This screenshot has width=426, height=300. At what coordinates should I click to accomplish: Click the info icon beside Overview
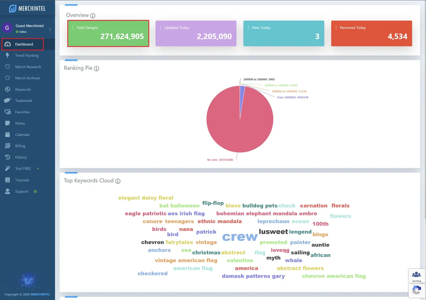[92, 15]
